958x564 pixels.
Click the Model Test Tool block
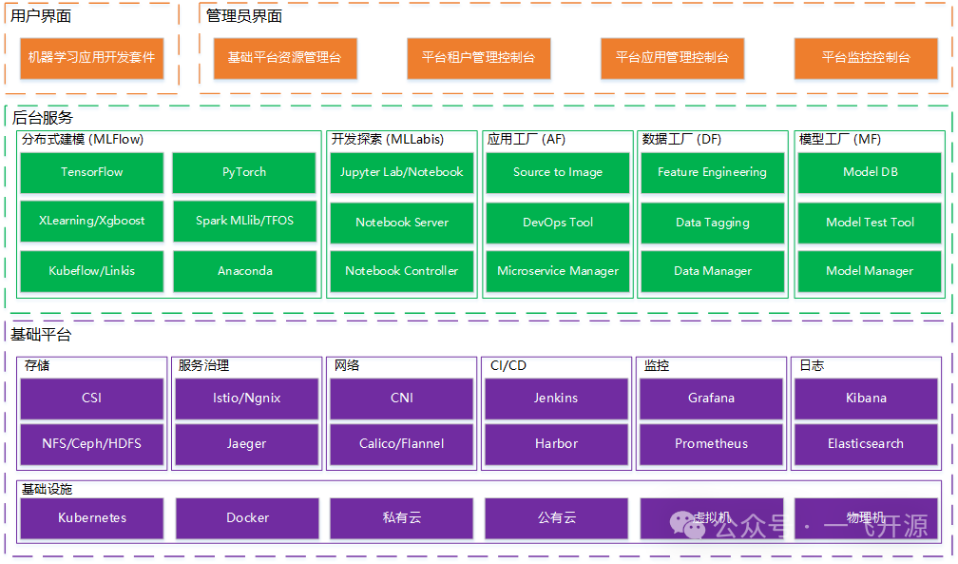click(870, 223)
